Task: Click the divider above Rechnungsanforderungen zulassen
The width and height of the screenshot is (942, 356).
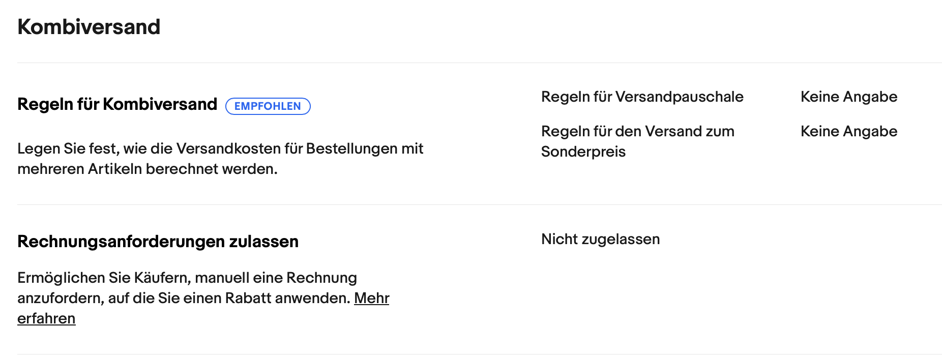Action: pos(478,205)
